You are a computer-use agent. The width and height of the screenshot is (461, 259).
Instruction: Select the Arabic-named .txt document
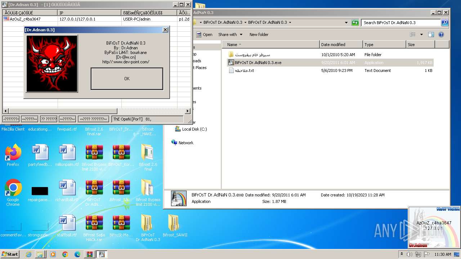[x=330, y=71]
